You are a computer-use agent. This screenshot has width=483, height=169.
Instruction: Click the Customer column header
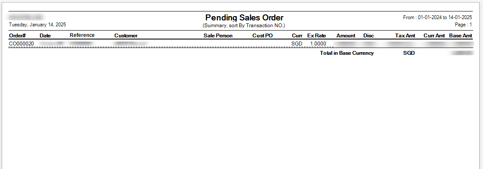point(126,36)
